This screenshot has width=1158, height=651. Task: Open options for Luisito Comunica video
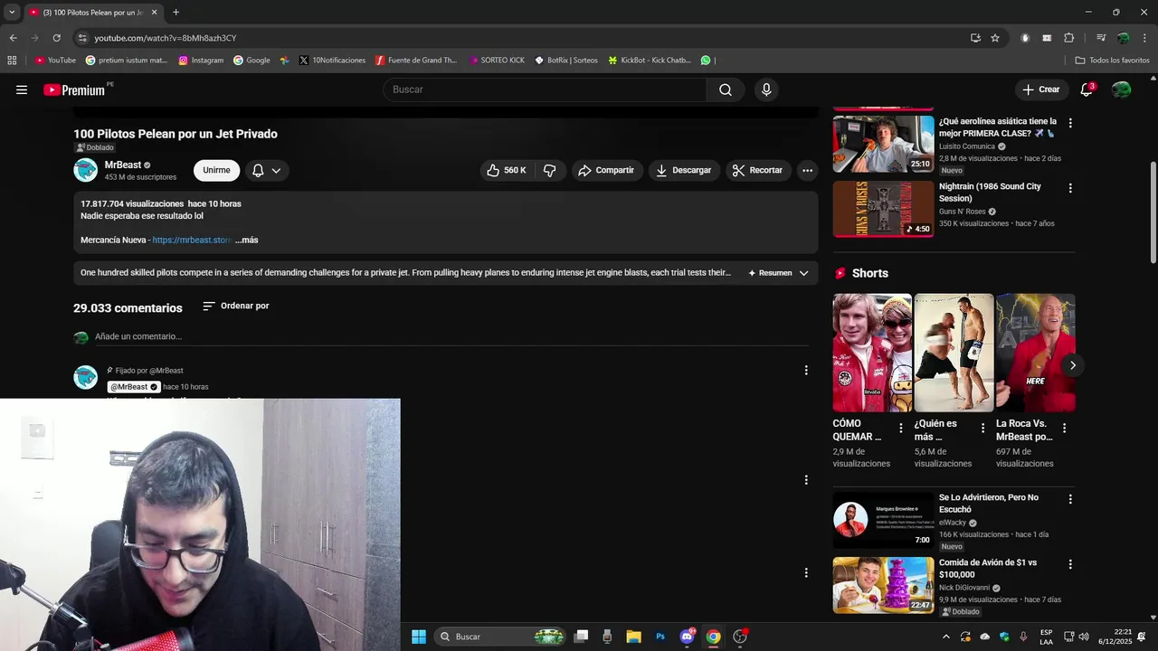pyautogui.click(x=1070, y=123)
